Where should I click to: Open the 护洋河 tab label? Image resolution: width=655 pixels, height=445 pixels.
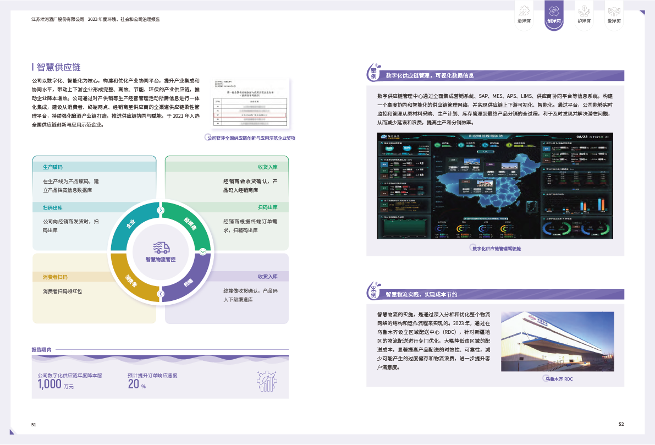pyautogui.click(x=584, y=21)
